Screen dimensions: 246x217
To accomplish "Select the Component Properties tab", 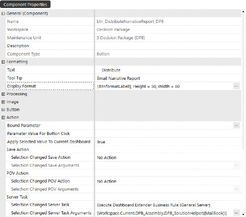I will 25,4.
